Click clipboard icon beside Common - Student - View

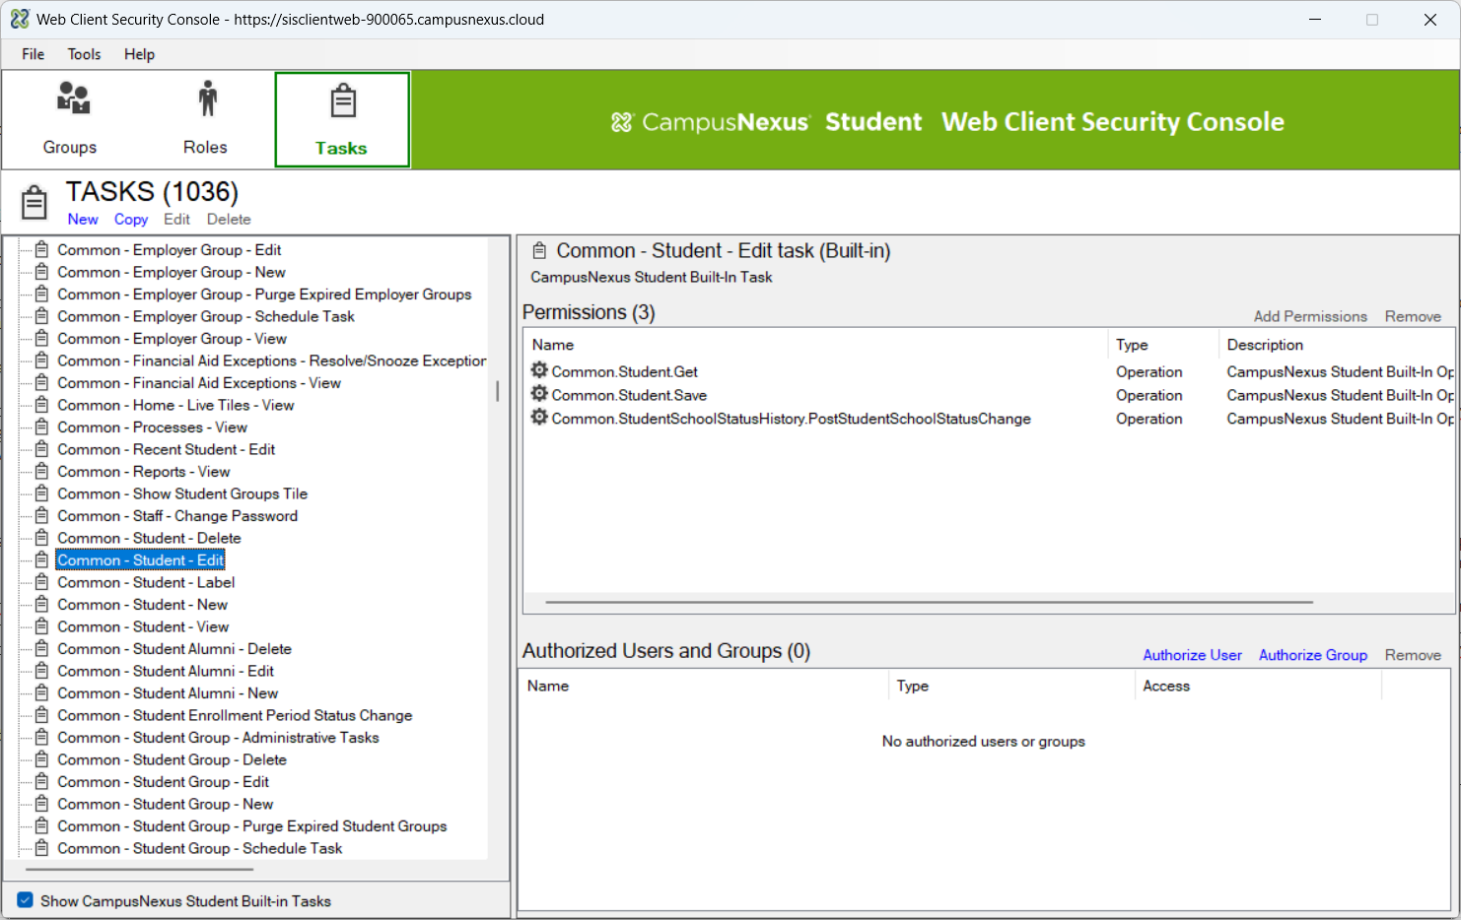point(41,626)
